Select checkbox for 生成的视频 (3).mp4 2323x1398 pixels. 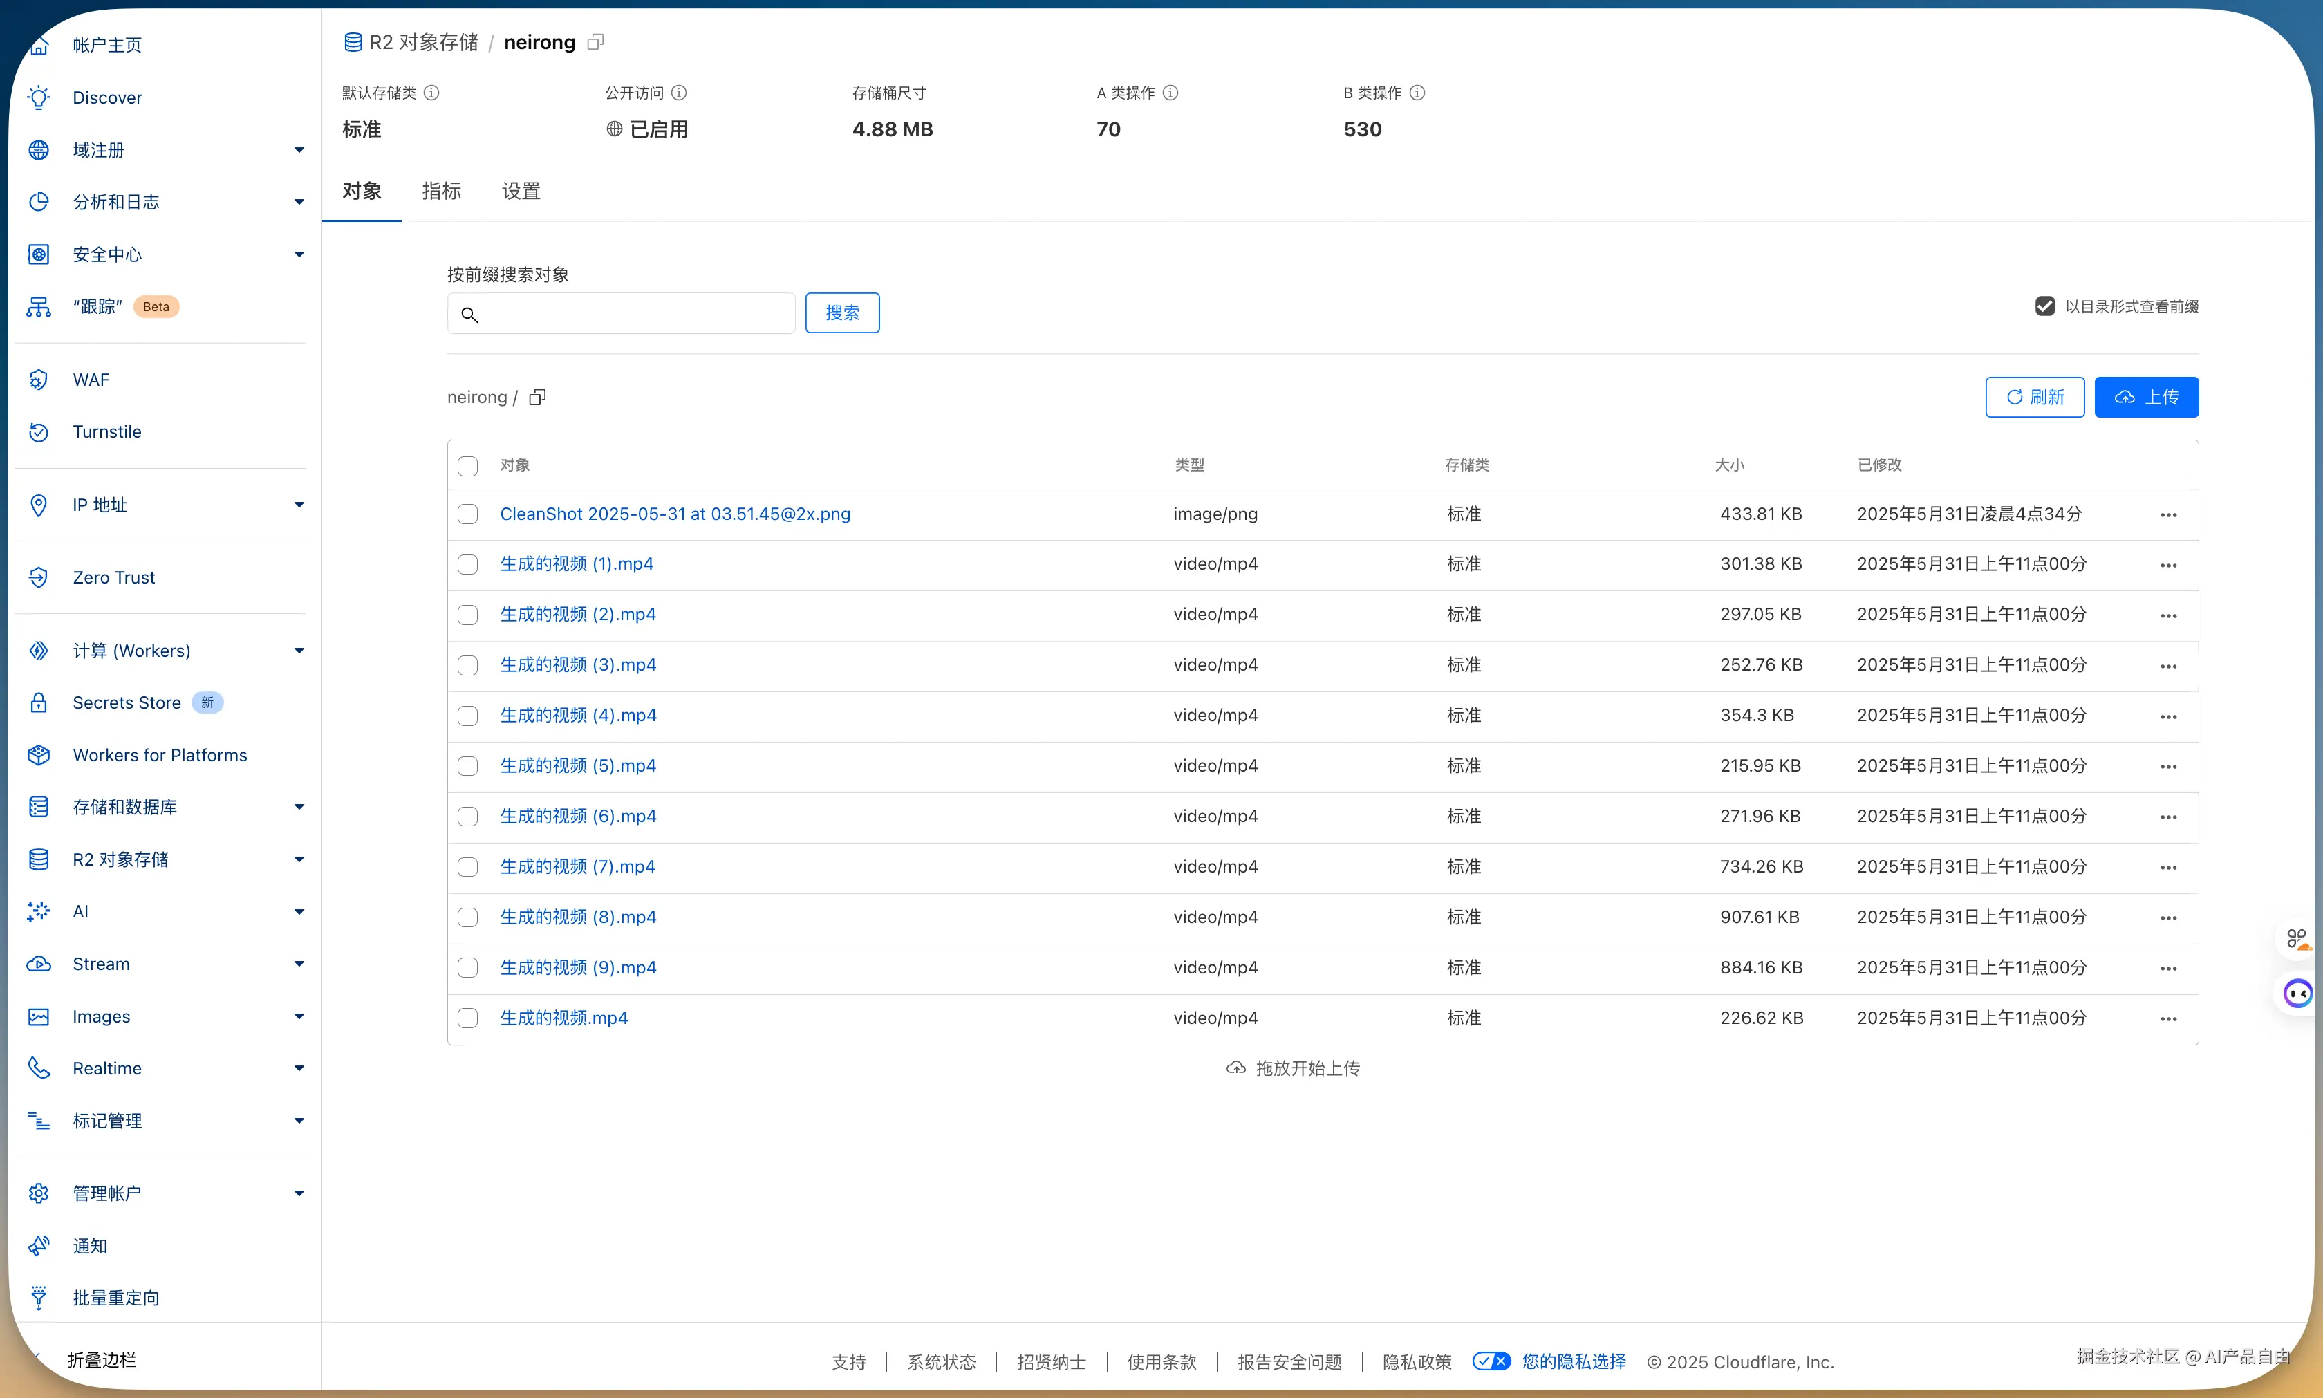(467, 665)
